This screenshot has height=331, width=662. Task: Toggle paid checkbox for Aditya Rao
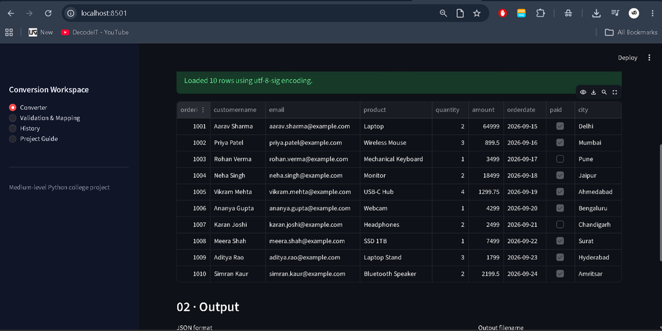click(x=560, y=257)
